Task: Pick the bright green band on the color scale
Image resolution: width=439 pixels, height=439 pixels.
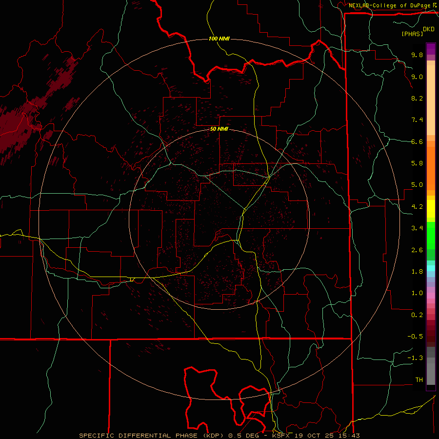Action: pyautogui.click(x=431, y=236)
